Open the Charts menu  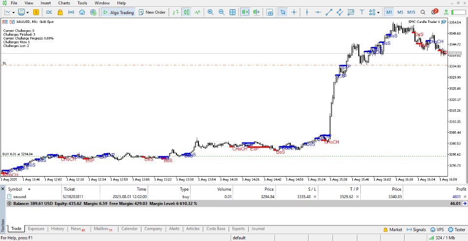64,3
